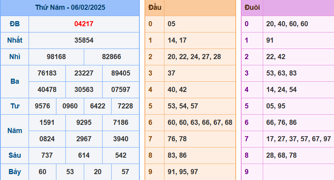Viewport: 334px width, 180px height.
Task: Click Đuôi row 8 values 28, 68, 78
Action: pos(282,155)
